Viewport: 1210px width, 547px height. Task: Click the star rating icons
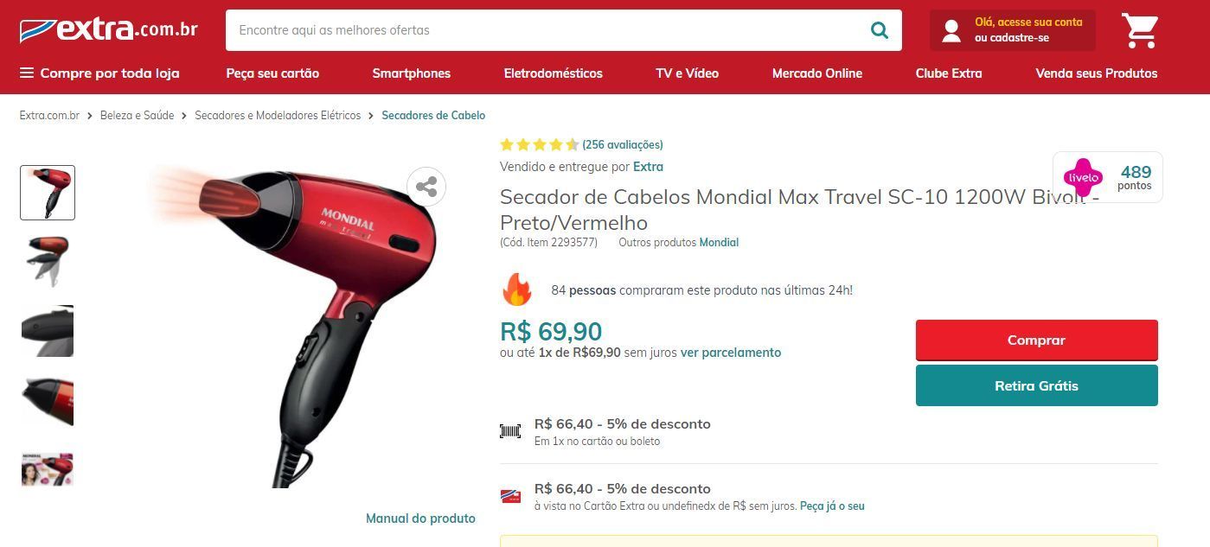[540, 145]
